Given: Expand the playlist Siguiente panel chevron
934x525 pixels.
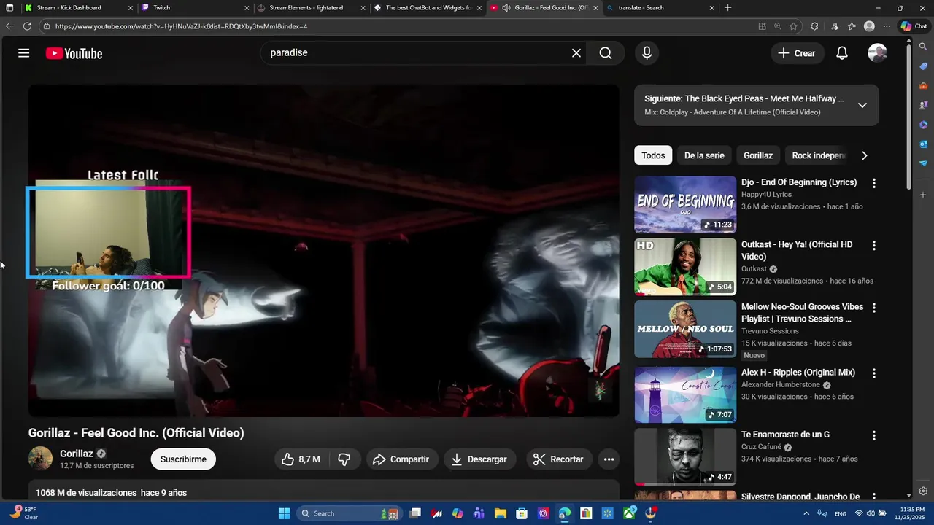Looking at the screenshot, I should pyautogui.click(x=862, y=105).
